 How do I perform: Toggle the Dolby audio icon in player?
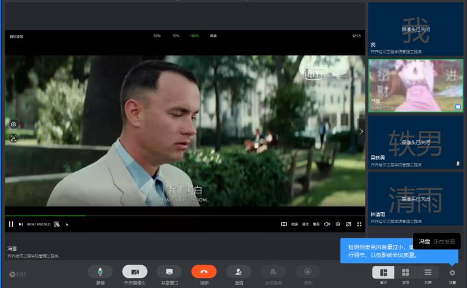coord(284,224)
